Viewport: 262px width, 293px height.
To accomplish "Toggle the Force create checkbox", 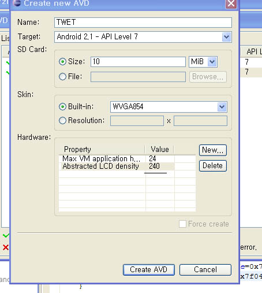I will (182, 224).
